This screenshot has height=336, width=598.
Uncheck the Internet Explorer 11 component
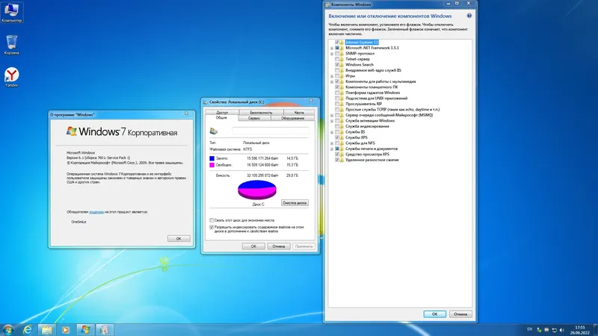pyautogui.click(x=337, y=43)
